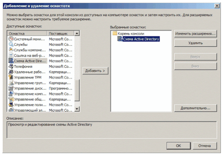Open Дополнительно... settings
This screenshot has width=224, height=157.
(195, 108)
